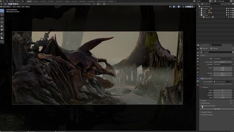
Task: Open the Scene properties tab
Action: (x=198, y=62)
